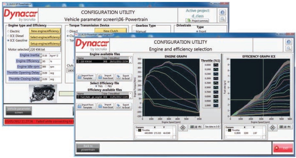Image resolution: width=296 pixels, height=158 pixels.
Task: Click the Dynacar logo in engine selection window
Action: (92, 45)
